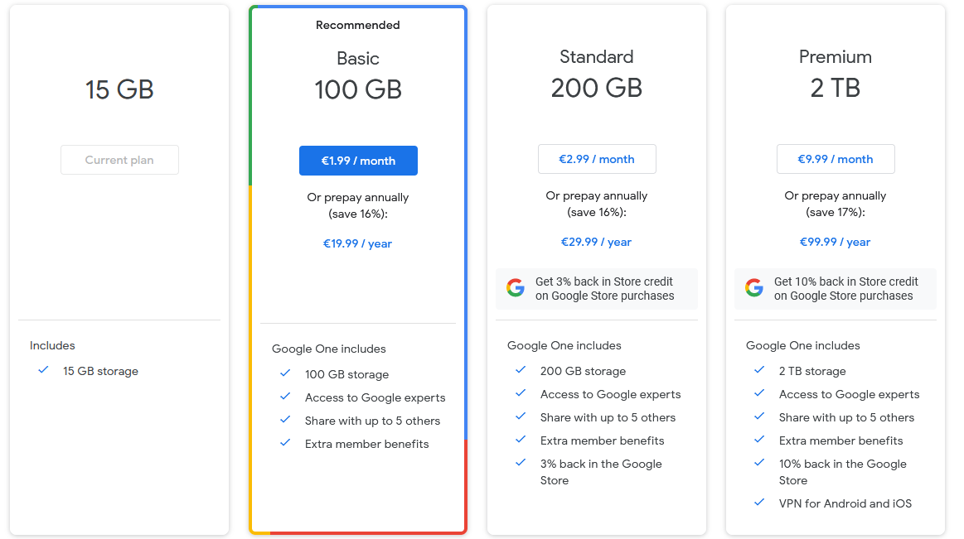Image resolution: width=964 pixels, height=539 pixels.
Task: Choose the Standard €2.99 / month plan
Action: pyautogui.click(x=597, y=159)
